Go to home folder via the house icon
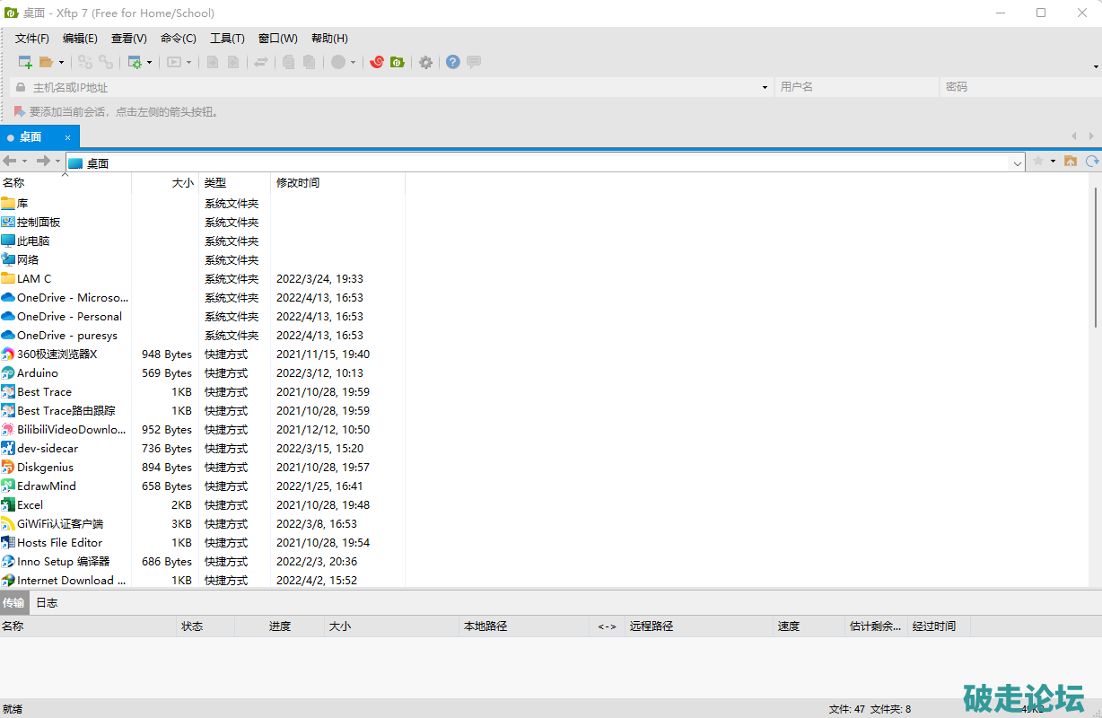Viewport: 1102px width, 718px height. click(1070, 162)
